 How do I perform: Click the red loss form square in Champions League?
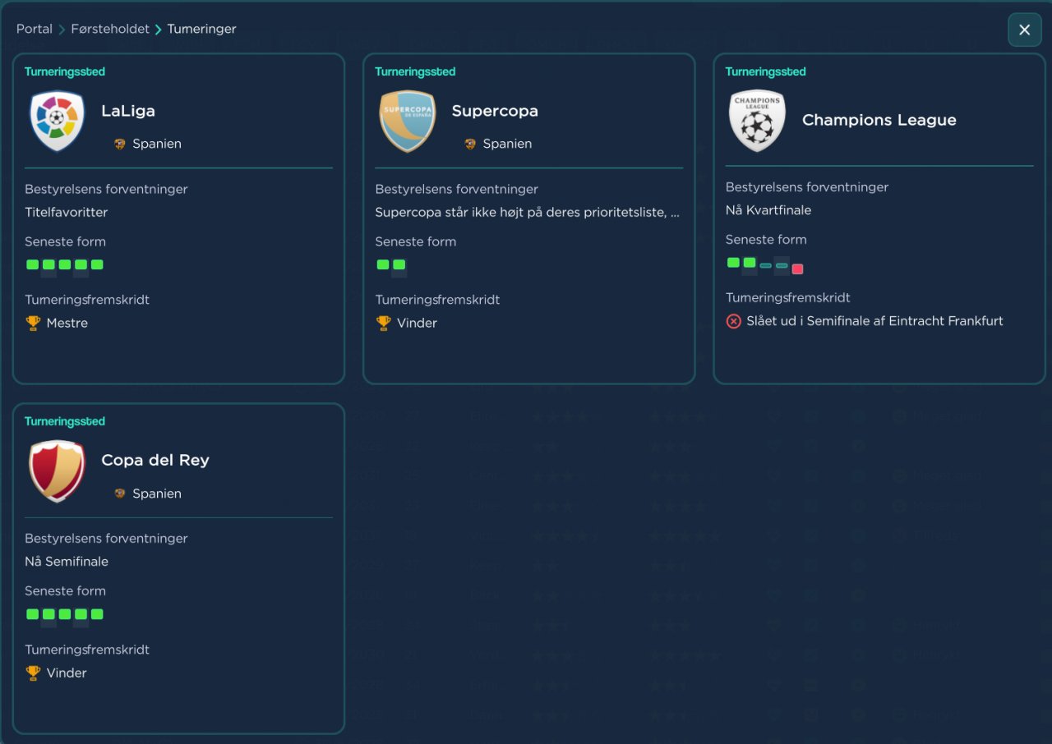tap(797, 269)
